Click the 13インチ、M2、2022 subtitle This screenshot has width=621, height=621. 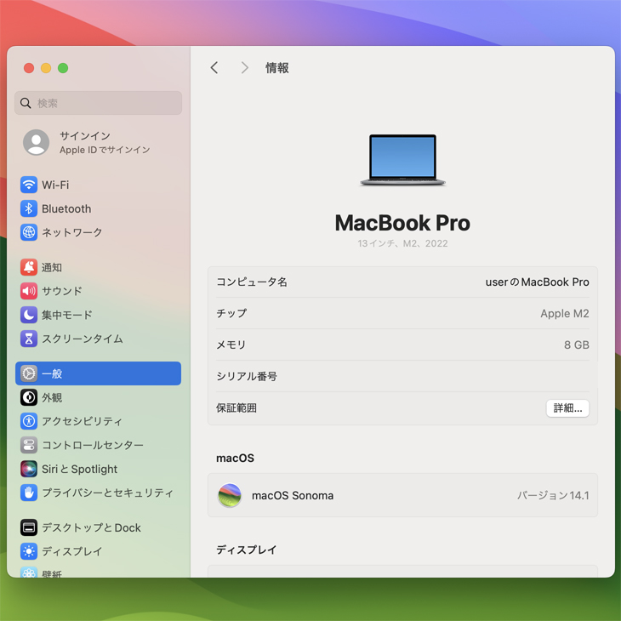coord(402,243)
